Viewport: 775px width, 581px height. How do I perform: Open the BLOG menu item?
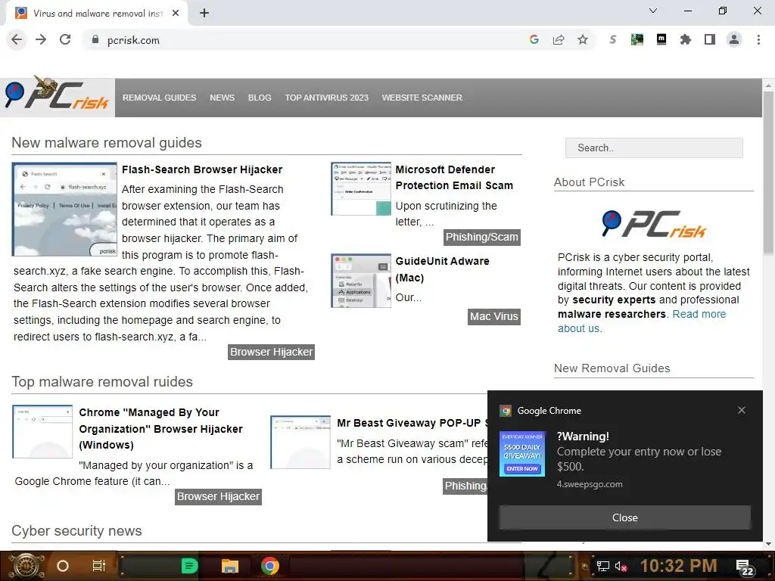pos(260,98)
